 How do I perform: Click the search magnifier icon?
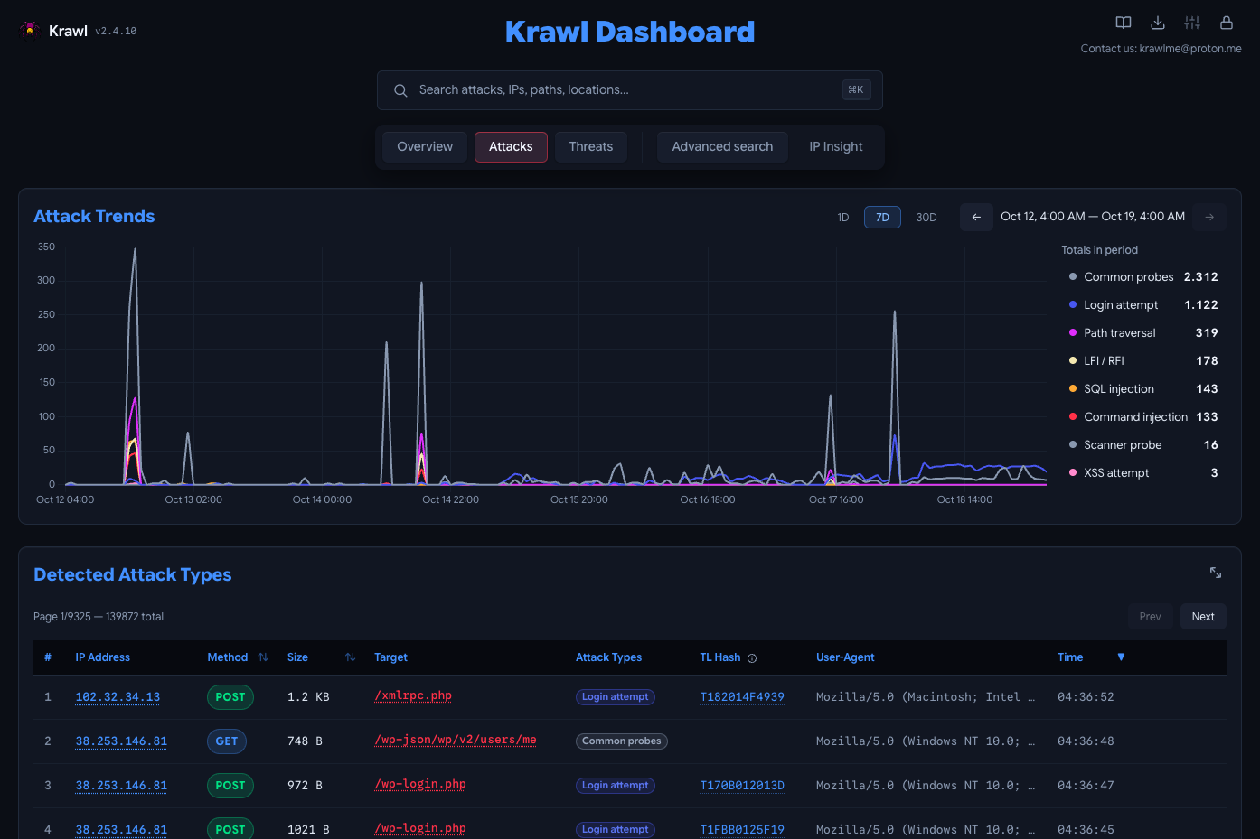click(400, 90)
